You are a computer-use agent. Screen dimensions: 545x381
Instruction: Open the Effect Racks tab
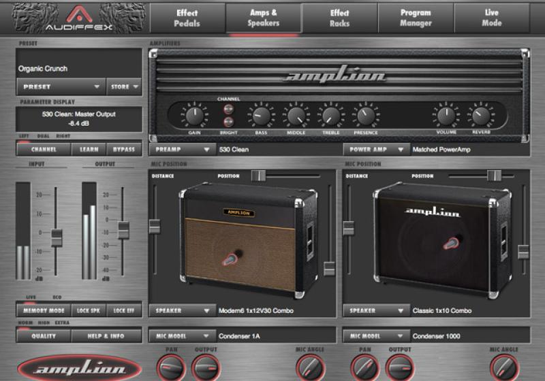(x=339, y=18)
